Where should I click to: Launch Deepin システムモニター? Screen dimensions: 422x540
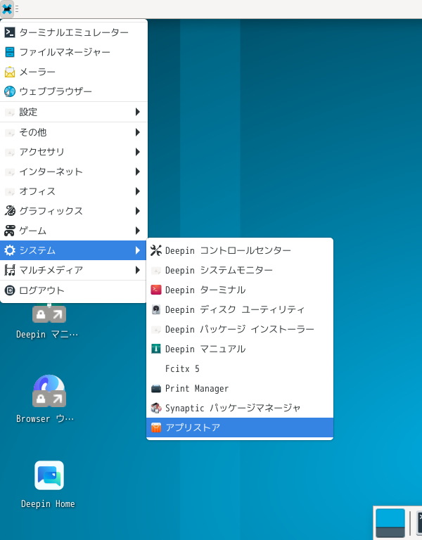(x=240, y=270)
